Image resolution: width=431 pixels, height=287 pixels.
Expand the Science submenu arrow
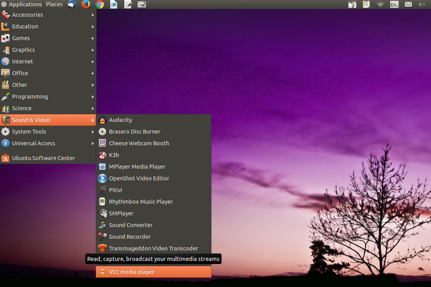pyautogui.click(x=93, y=108)
